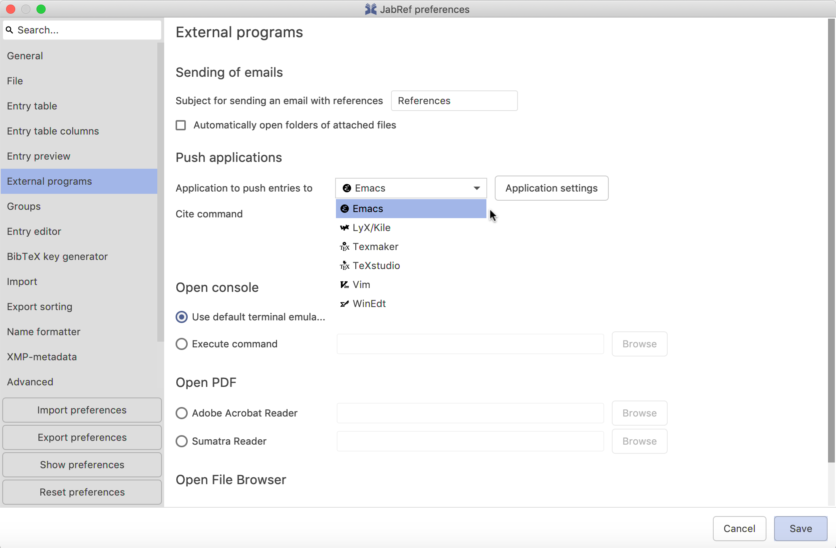Image resolution: width=836 pixels, height=548 pixels.
Task: Click the LyX/Kile application icon
Action: [x=344, y=228]
